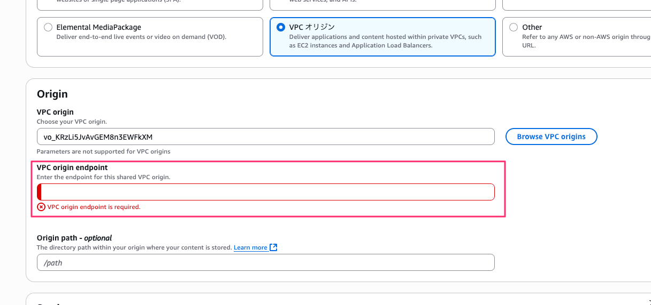
Task: Click the red error bar in endpoint field
Action: click(39, 192)
